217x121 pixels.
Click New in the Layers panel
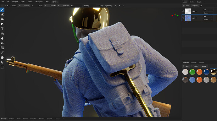click(186, 6)
